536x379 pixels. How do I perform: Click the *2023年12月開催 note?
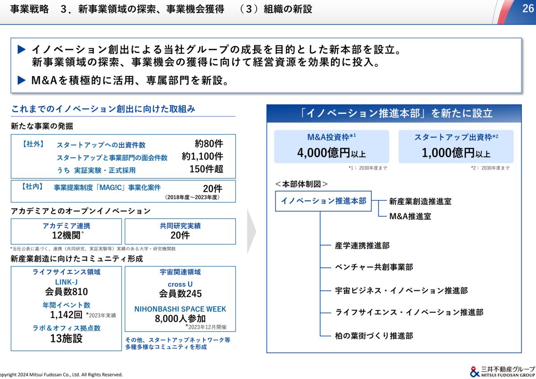(x=206, y=327)
